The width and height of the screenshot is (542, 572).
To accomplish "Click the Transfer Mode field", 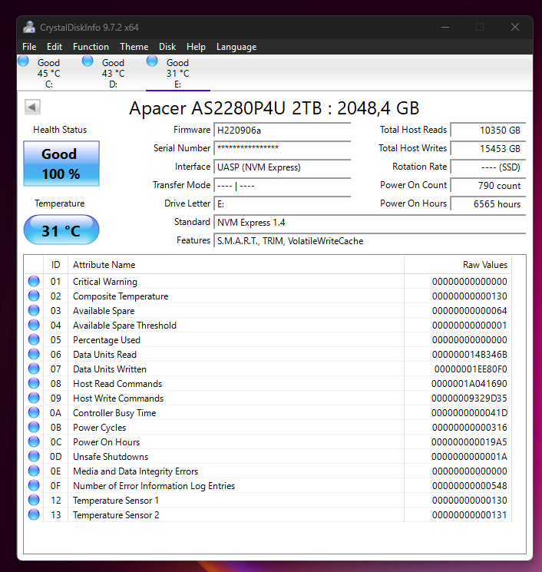I will coord(283,185).
